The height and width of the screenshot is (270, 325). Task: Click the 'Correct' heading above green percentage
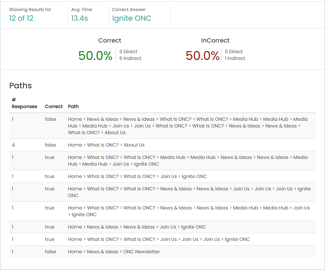point(110,40)
